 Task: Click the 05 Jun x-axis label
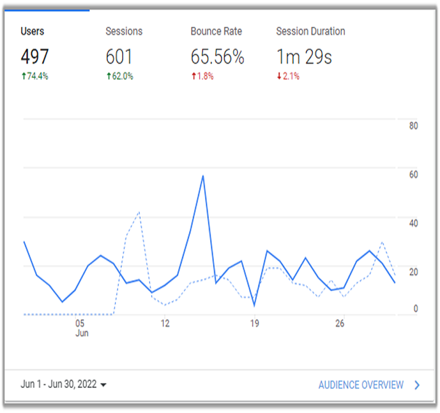pyautogui.click(x=81, y=328)
